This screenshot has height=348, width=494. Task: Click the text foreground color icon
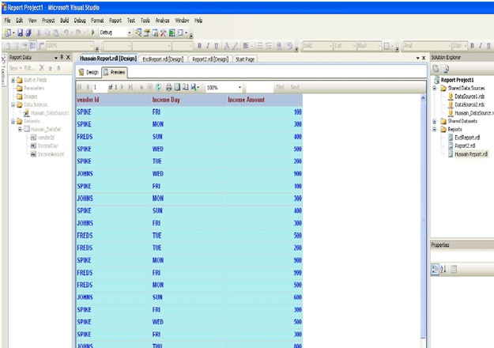227,46
